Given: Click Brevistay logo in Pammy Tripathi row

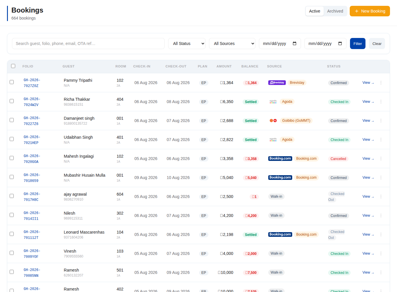Looking at the screenshot, I should (277, 83).
